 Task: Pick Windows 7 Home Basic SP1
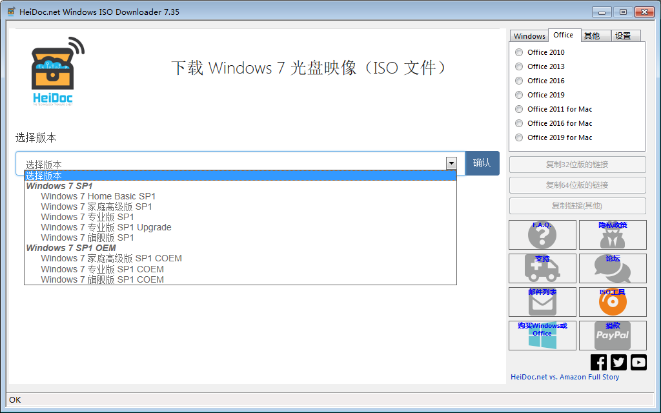tap(240, 196)
